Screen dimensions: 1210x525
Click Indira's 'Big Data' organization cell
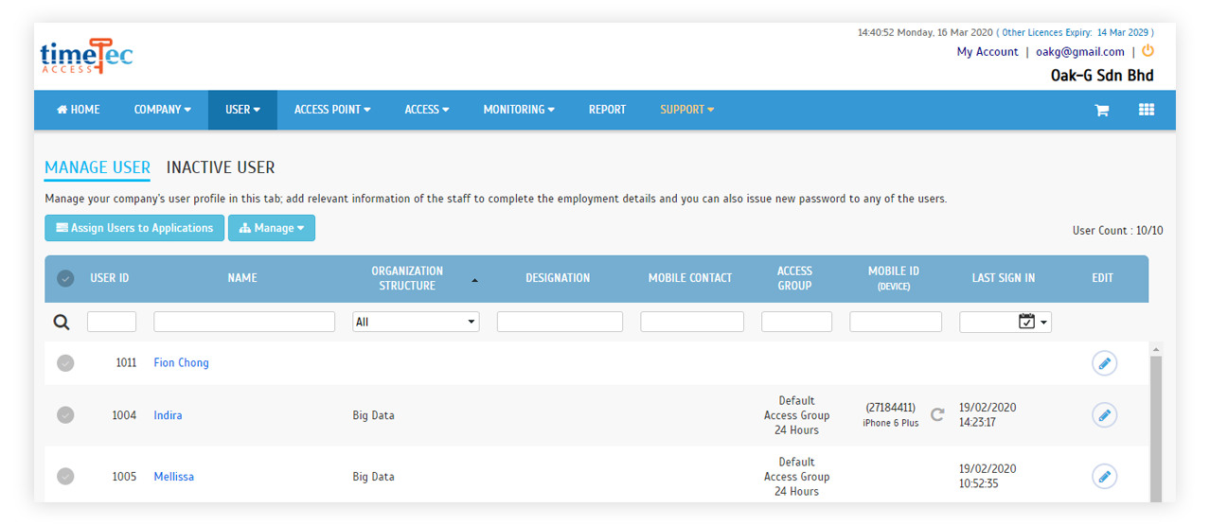373,415
